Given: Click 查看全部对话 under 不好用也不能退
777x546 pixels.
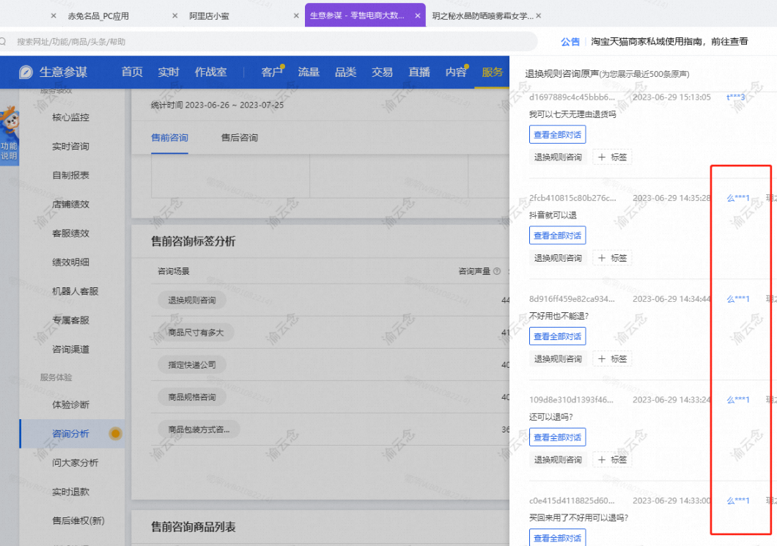Looking at the screenshot, I should pos(558,336).
